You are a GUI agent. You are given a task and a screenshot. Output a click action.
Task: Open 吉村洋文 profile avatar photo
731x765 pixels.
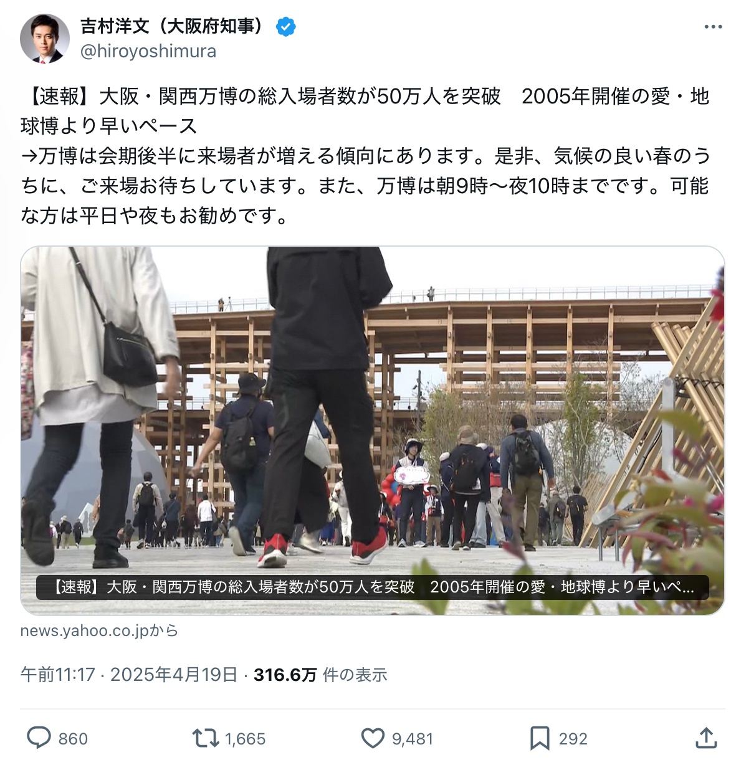[x=44, y=39]
